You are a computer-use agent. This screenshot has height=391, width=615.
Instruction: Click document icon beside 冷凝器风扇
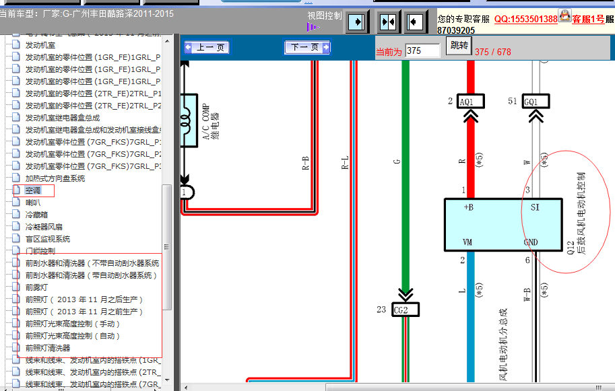pyautogui.click(x=16, y=226)
